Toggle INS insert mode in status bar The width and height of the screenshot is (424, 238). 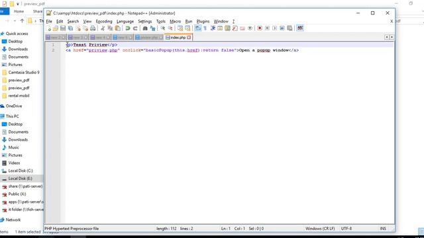[x=383, y=229]
